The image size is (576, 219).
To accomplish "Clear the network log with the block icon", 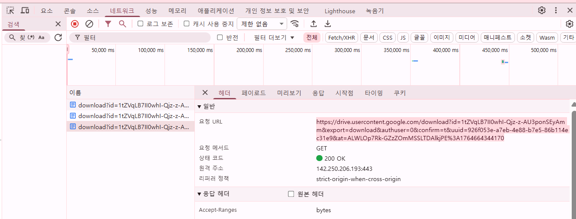I will coord(89,24).
